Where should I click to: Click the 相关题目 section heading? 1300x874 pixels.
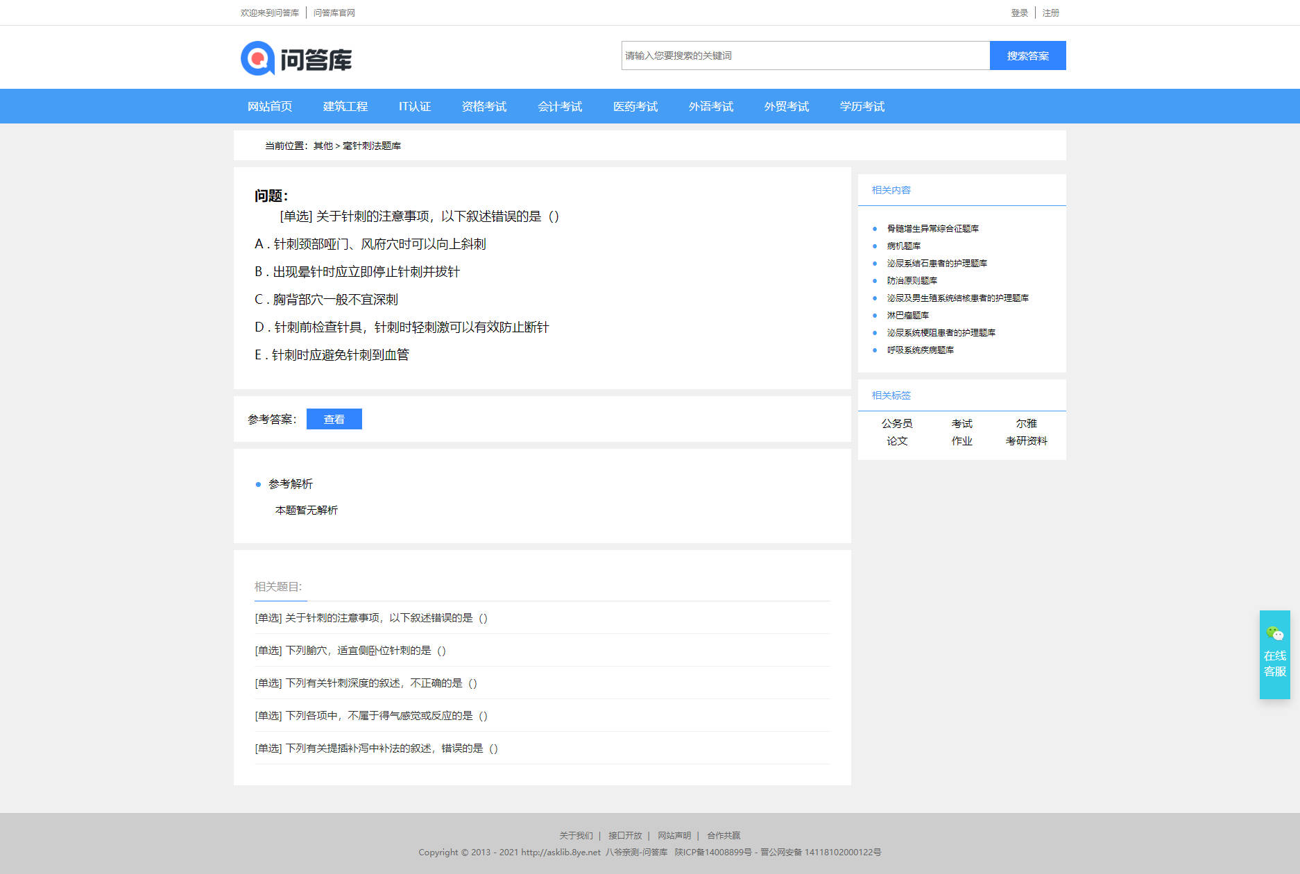tap(278, 586)
